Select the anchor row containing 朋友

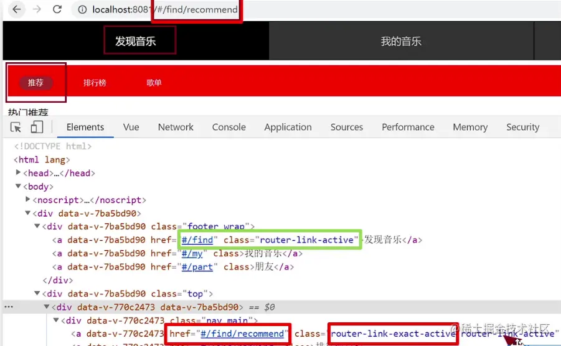[x=173, y=267]
